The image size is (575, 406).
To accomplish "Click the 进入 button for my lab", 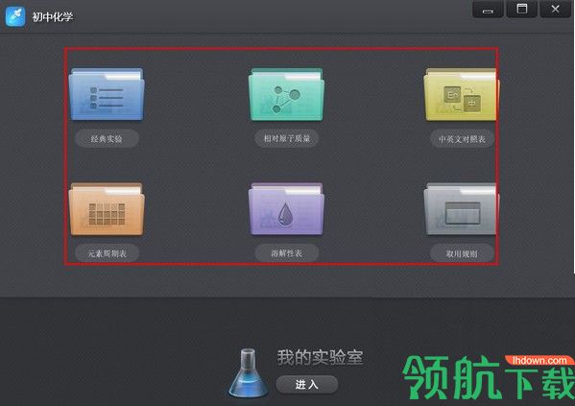I will pyautogui.click(x=307, y=384).
